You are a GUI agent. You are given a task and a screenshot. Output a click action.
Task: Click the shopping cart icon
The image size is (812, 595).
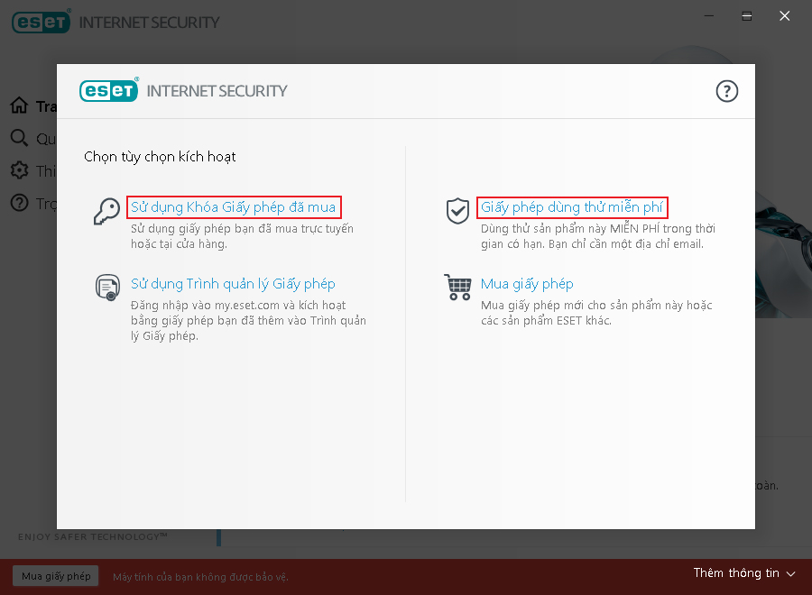click(x=457, y=288)
